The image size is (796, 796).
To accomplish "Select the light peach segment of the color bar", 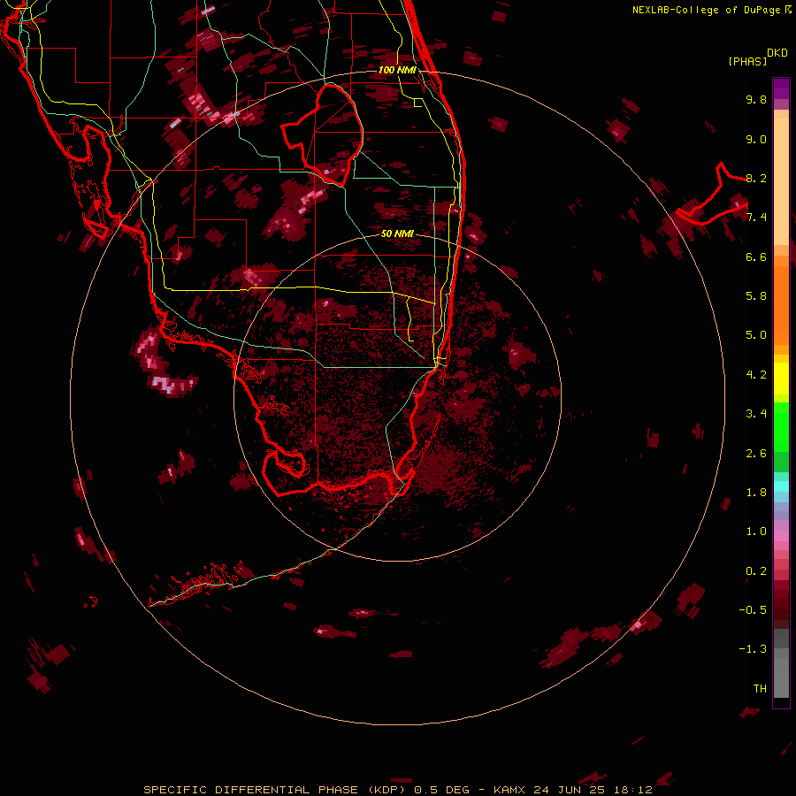I will coord(781,183).
